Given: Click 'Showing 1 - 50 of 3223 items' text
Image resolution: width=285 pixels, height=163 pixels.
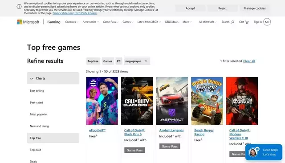Looking at the screenshot, I should pyautogui.click(x=107, y=71).
